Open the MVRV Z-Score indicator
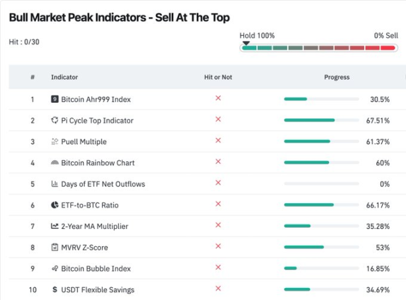The image size is (406, 300). pyautogui.click(x=84, y=248)
